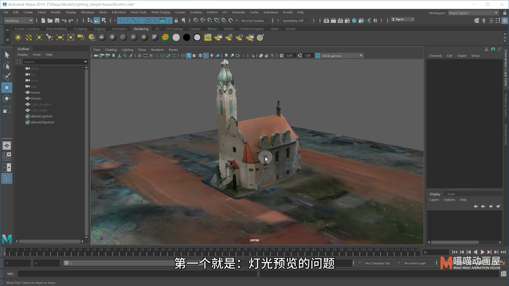509x286 pixels.
Task: Select the House node in the Outliner
Action: pos(35,93)
